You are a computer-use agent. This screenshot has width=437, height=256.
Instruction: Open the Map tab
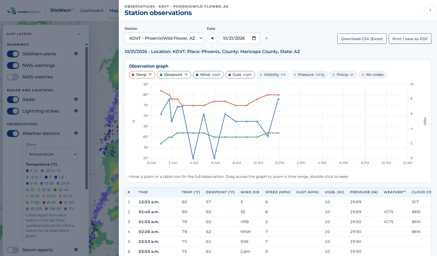(114, 11)
